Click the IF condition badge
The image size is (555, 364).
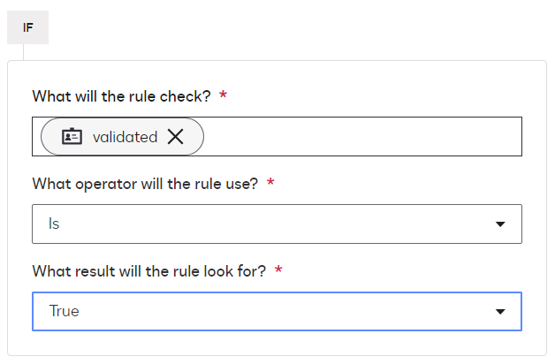[x=28, y=27]
